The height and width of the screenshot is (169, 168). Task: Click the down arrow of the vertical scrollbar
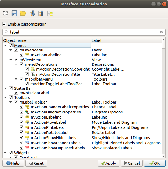coord(163,156)
